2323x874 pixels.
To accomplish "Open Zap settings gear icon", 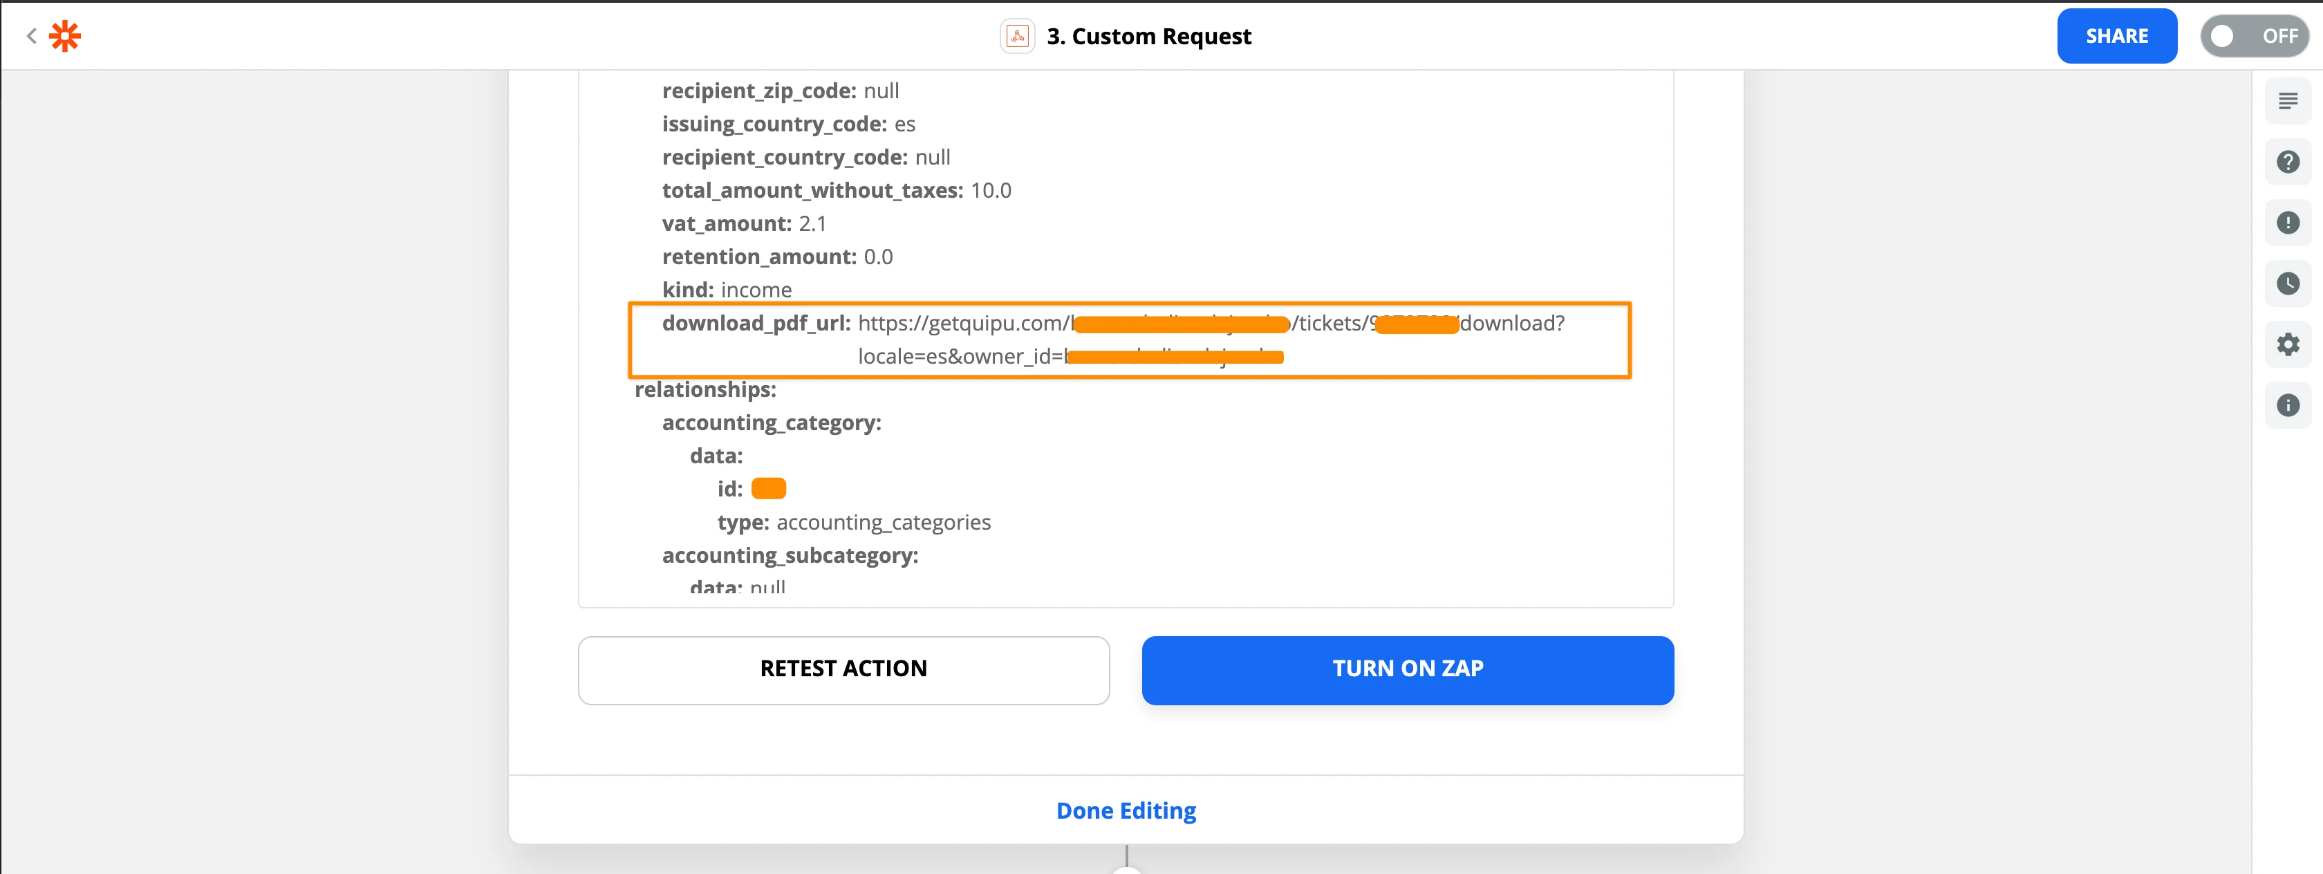I will point(2287,344).
